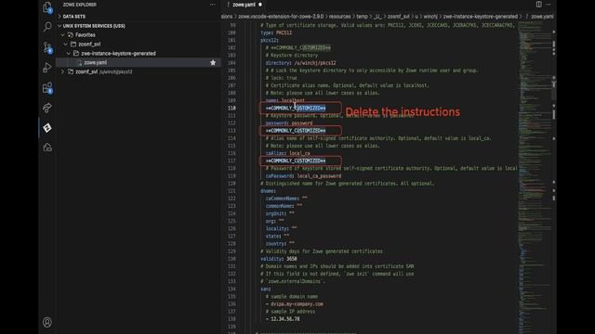Click the split editor icon
Image resolution: width=595 pixels, height=334 pixels.
coord(539,5)
